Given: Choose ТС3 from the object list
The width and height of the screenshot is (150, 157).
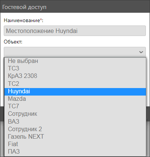Looking at the screenshot, I should click(75, 69).
